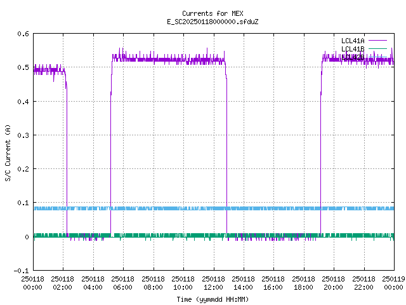Click the 0.1 y-axis tick value
Screen dimensions: 406x305
[23, 203]
